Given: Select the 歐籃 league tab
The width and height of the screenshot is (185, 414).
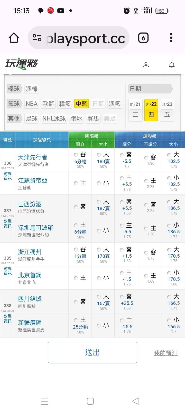Looking at the screenshot, I should (x=48, y=104).
